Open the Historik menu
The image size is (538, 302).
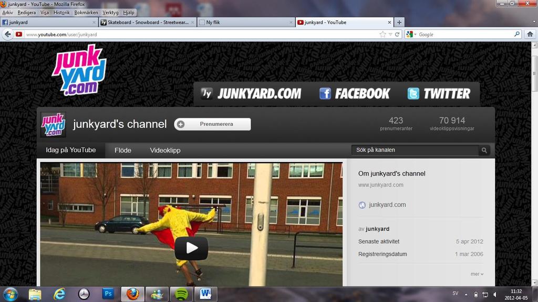click(61, 13)
